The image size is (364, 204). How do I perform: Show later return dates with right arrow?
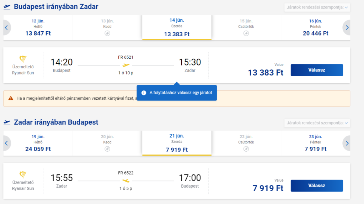[x=347, y=143]
